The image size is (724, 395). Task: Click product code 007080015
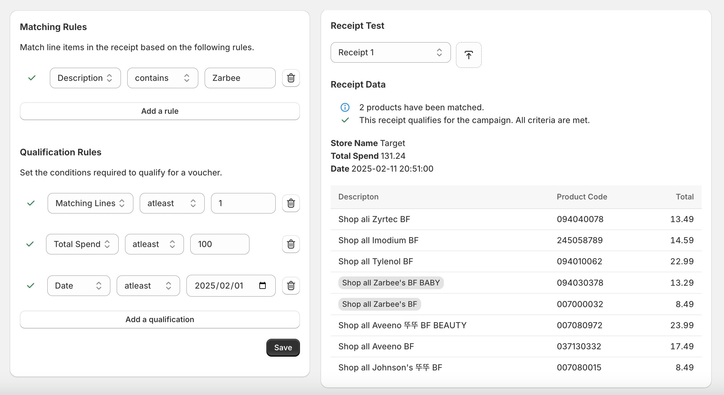pyautogui.click(x=579, y=368)
